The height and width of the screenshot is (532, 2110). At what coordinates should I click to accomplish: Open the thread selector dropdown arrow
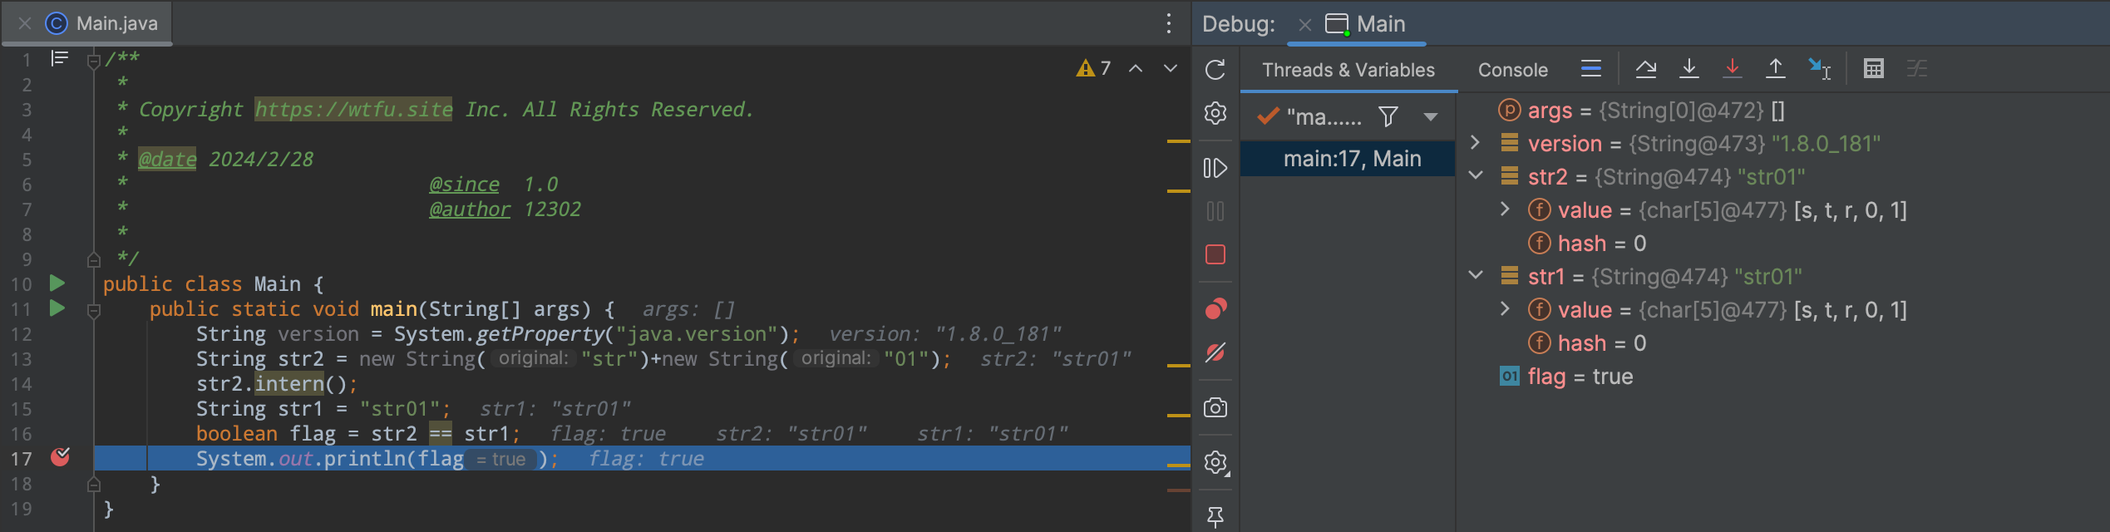pos(1430,117)
